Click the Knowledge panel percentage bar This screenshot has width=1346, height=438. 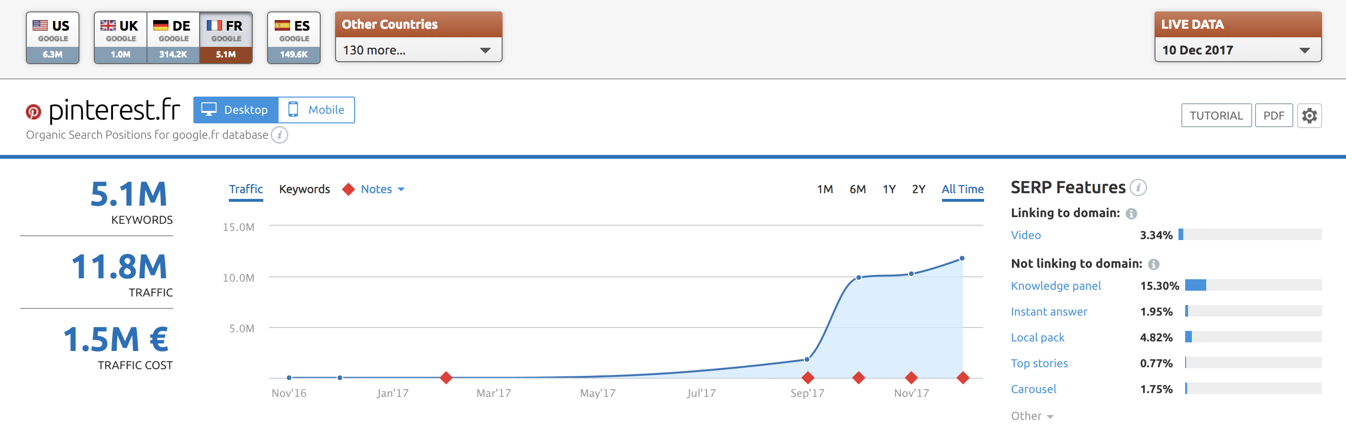tap(1253, 285)
